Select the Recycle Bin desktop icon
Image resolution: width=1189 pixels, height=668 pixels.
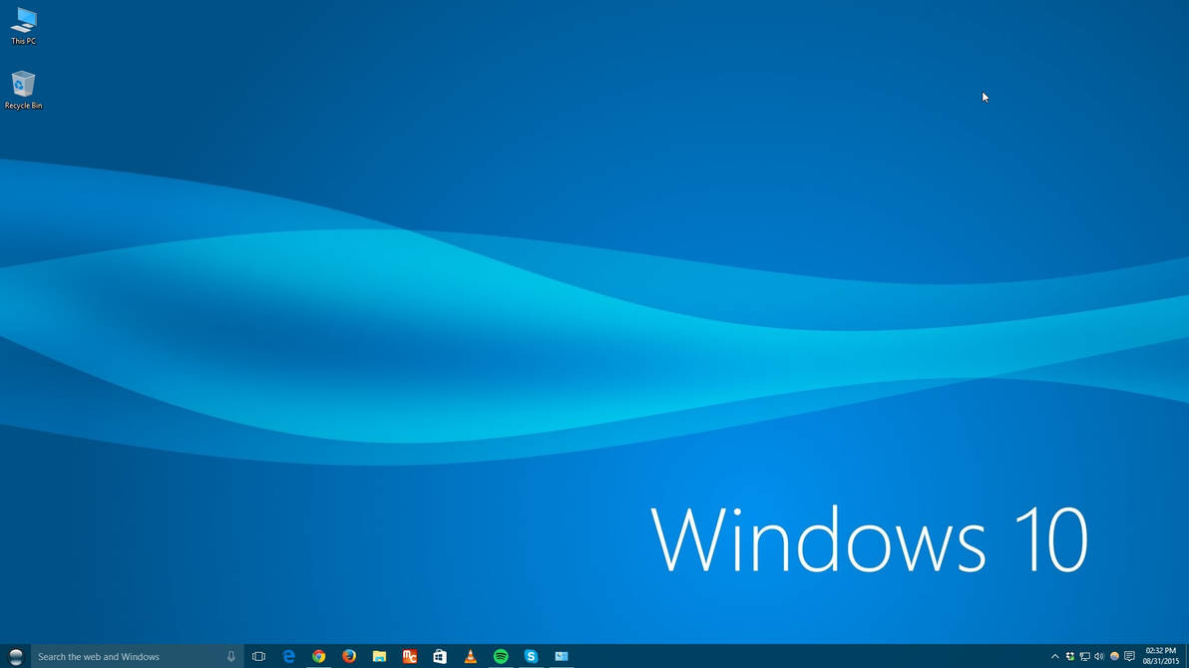(24, 90)
